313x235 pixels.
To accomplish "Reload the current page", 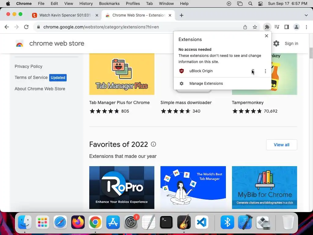I will 26,27.
